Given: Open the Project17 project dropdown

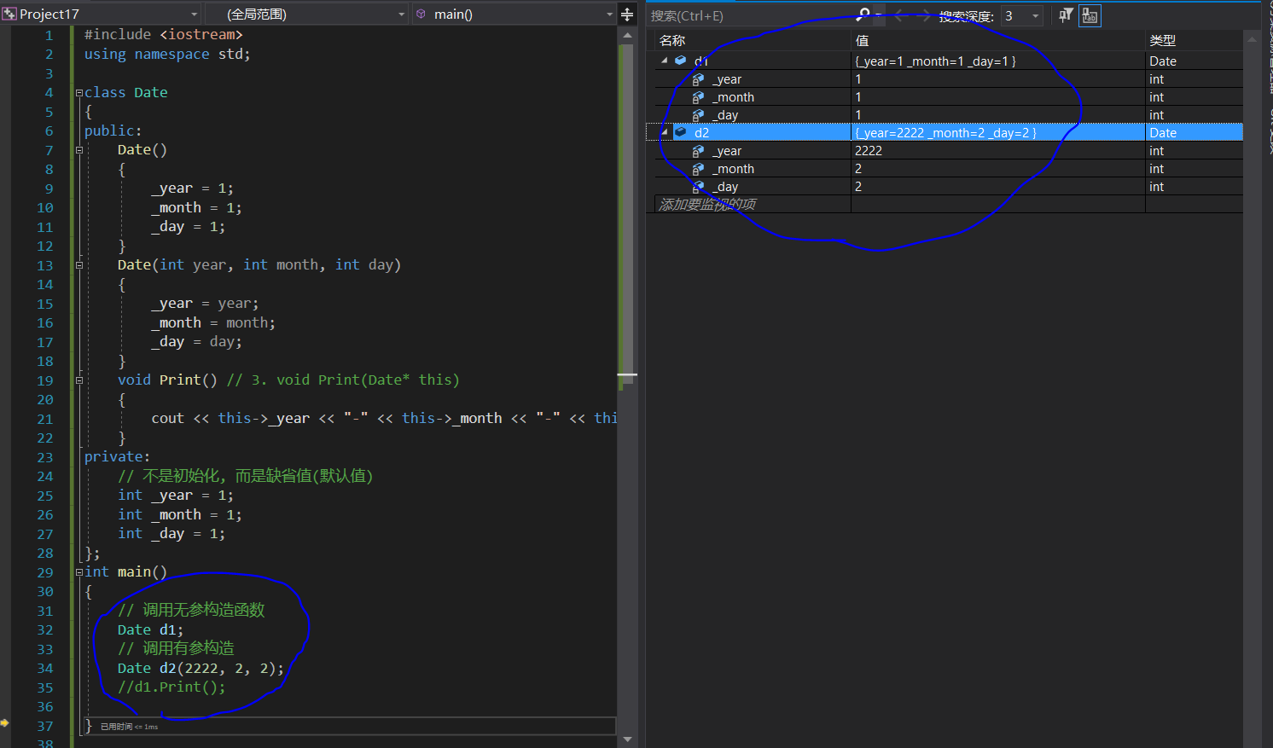Looking at the screenshot, I should coord(195,14).
